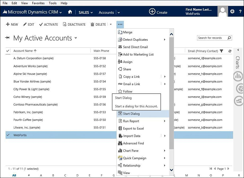
Task: Open the WebFortis account record
Action: (x=20, y=135)
